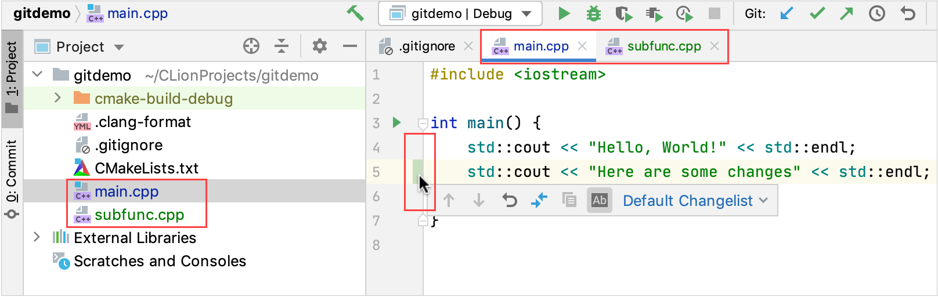The width and height of the screenshot is (938, 297).
Task: Push commits with Git green arrow
Action: click(x=847, y=13)
